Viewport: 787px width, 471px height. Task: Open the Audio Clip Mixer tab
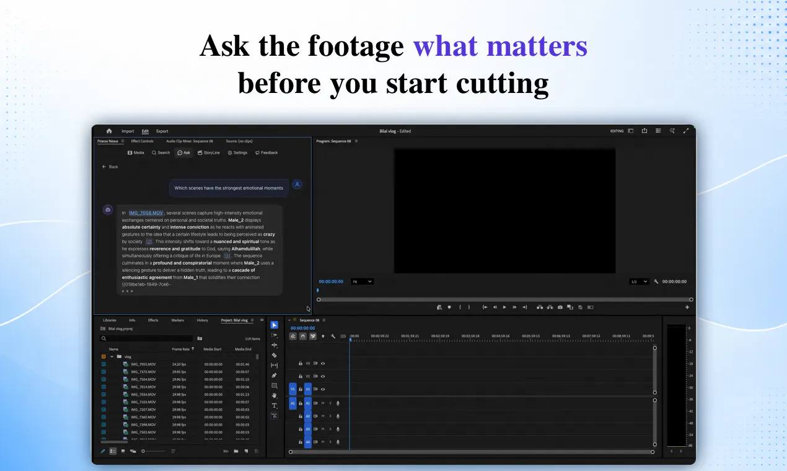point(190,141)
